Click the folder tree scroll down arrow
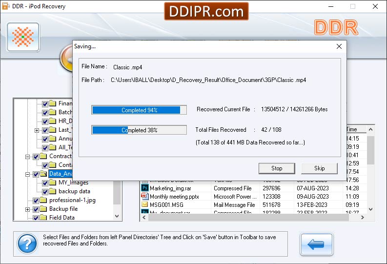 tap(117, 216)
